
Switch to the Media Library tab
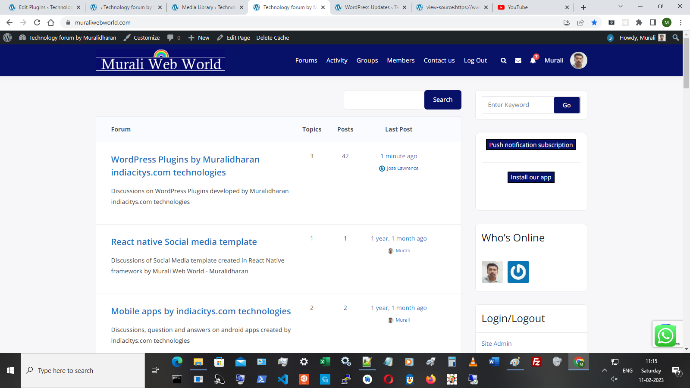coord(207,7)
